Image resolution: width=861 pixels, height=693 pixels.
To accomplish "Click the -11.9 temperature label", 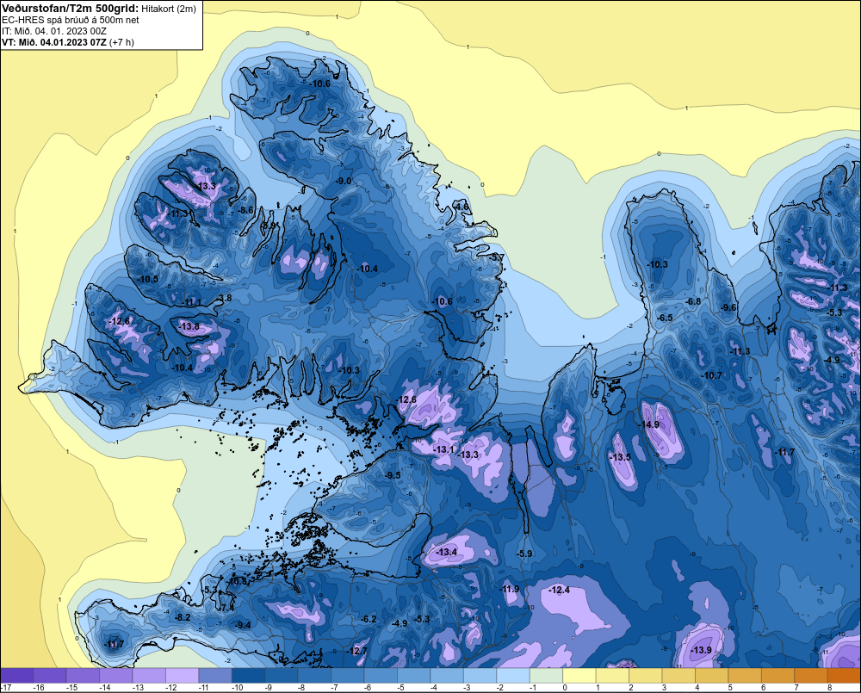I will [x=510, y=589].
